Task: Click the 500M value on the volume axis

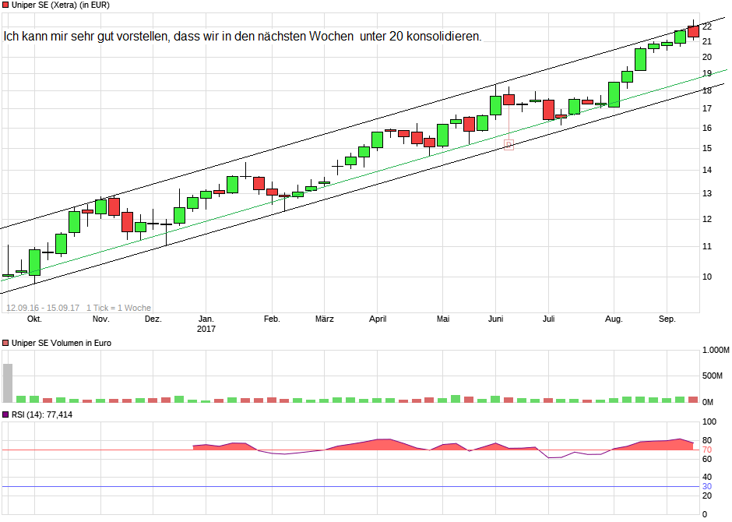Action: (x=713, y=376)
